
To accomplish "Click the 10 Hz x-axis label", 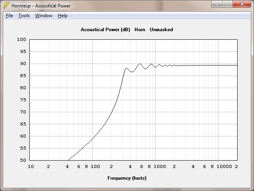I will [31, 166].
